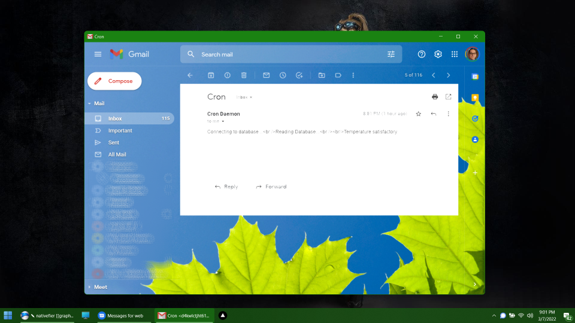The width and height of the screenshot is (575, 323).
Task: Archive the Cron email
Action: [211, 75]
